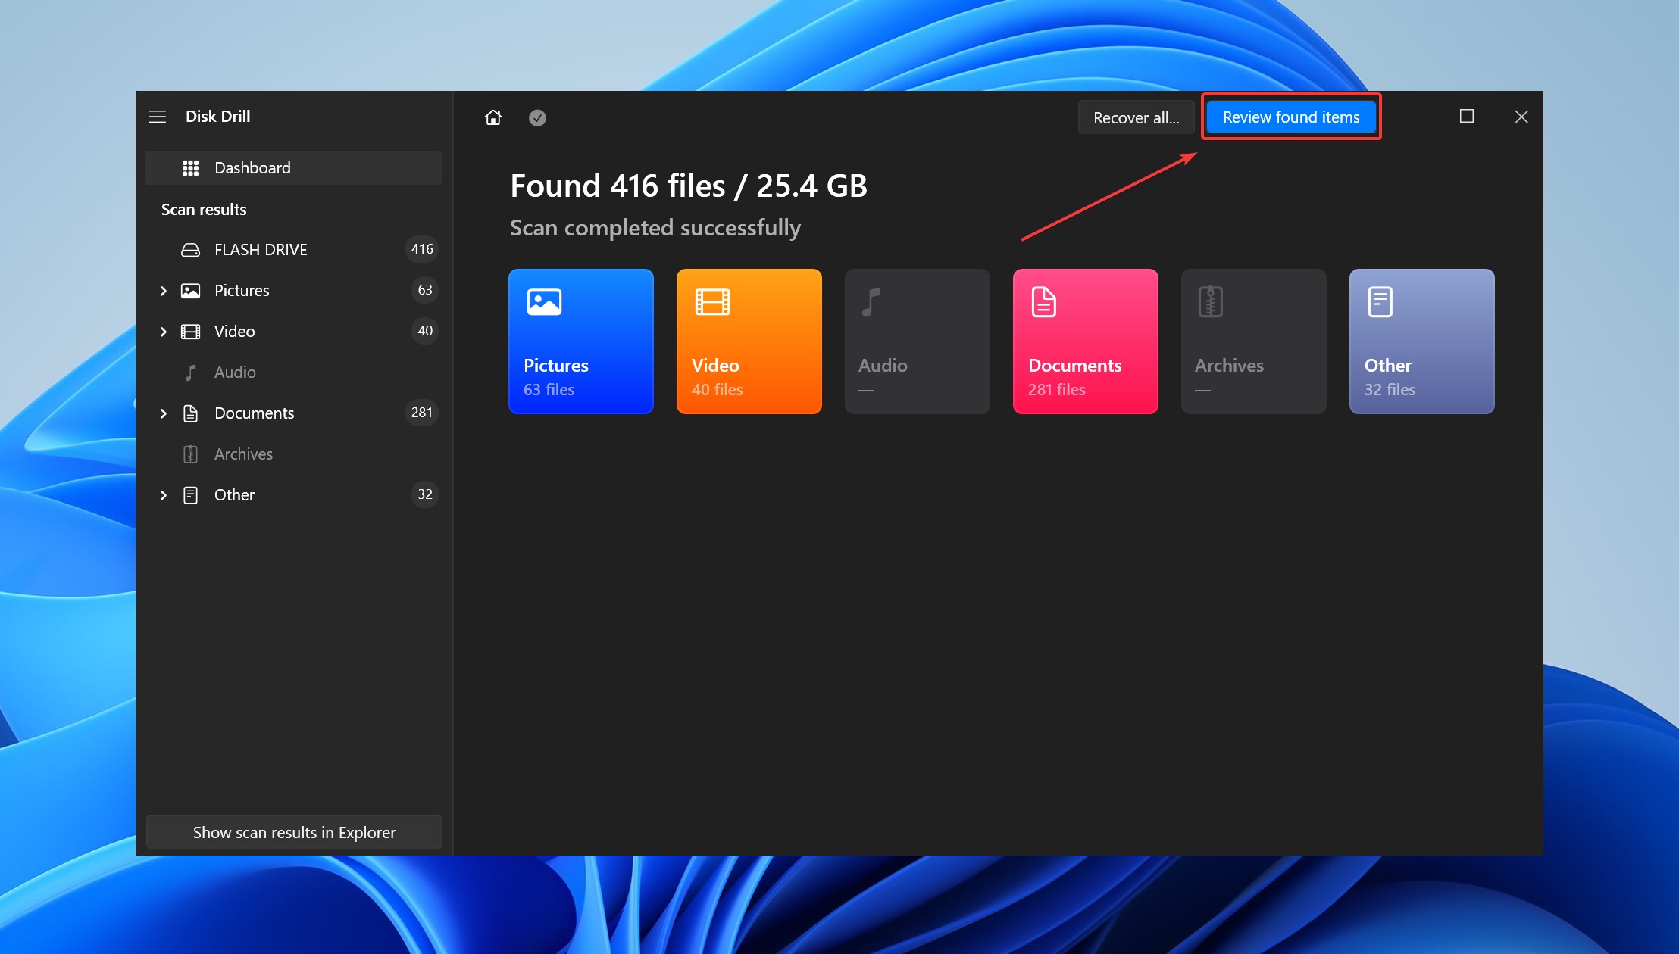The width and height of the screenshot is (1679, 954).
Task: Click the sidebar Documents page icon
Action: (x=190, y=413)
